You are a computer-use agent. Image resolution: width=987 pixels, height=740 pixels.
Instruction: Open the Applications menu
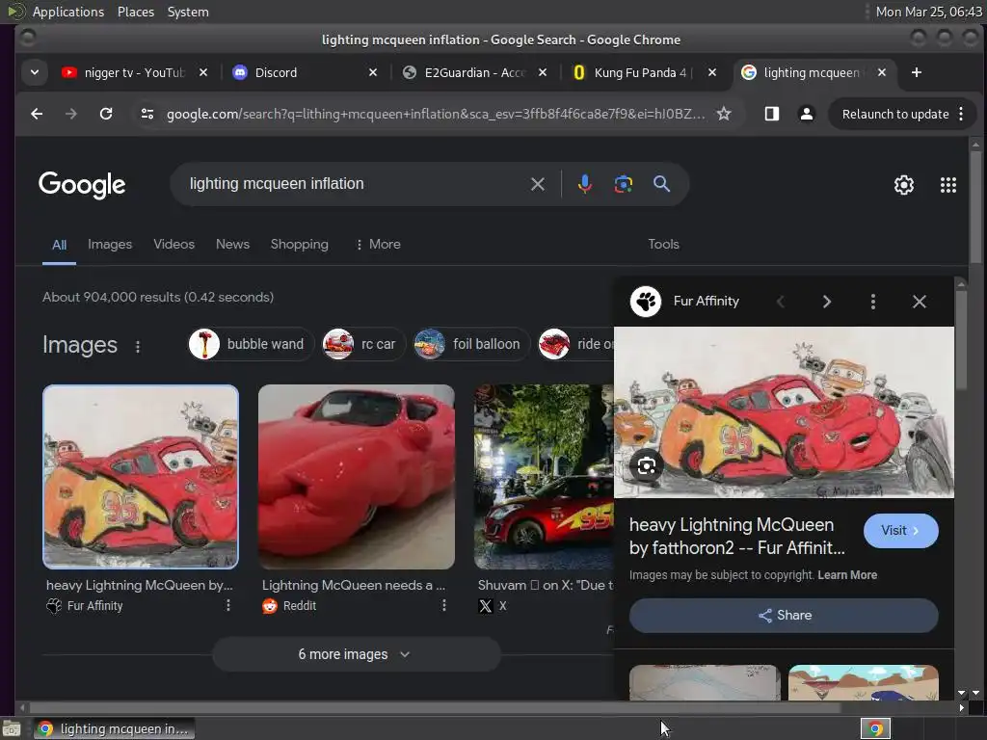pos(68,12)
